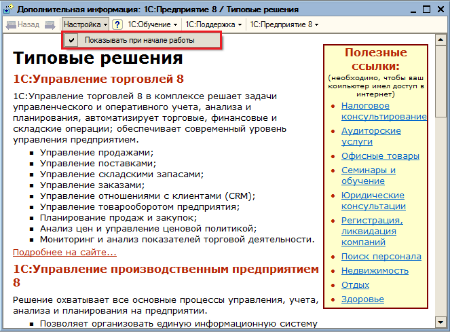Click the 'Полезные ссылки:' sidebar title
The width and height of the screenshot is (450, 332).
point(375,59)
